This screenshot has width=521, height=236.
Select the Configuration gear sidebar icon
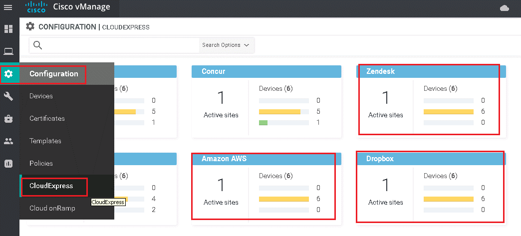pos(8,74)
